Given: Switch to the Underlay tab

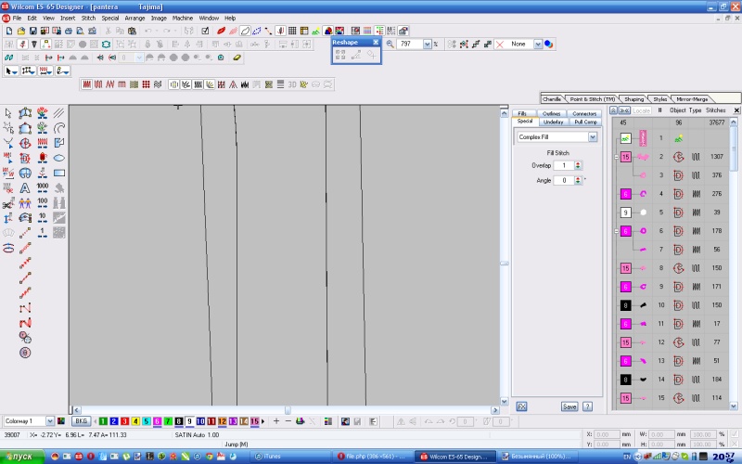Looking at the screenshot, I should (x=553, y=122).
